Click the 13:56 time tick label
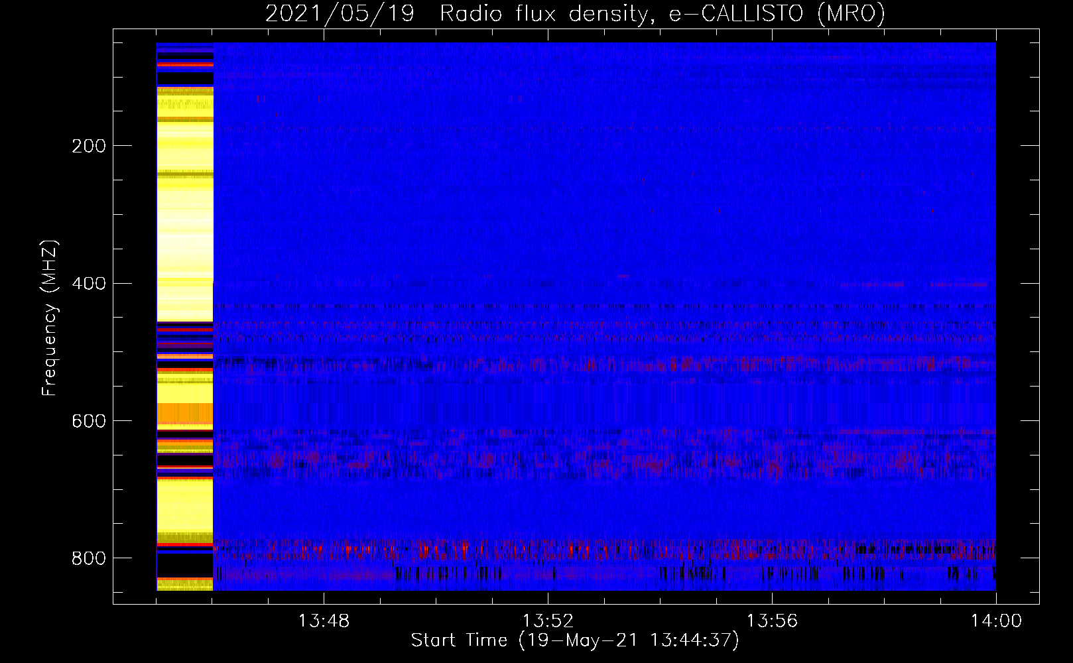Image resolution: width=1073 pixels, height=663 pixels. (x=772, y=621)
